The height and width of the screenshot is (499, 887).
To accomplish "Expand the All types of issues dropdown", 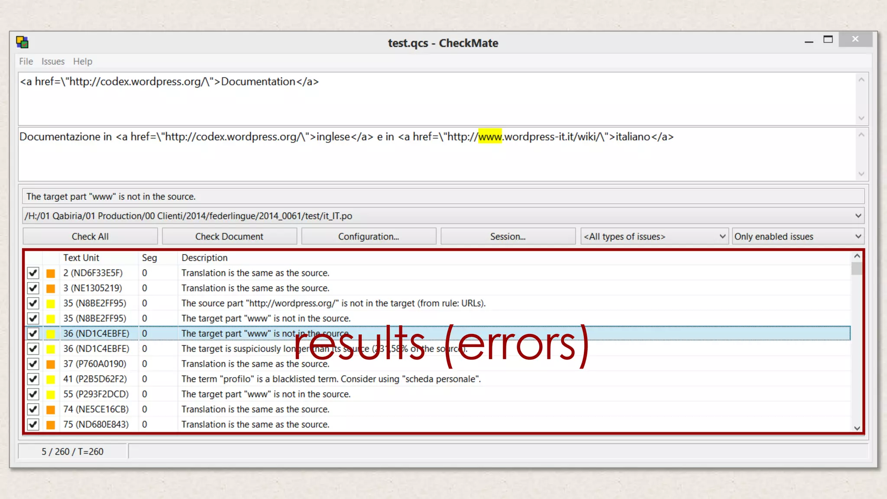I will tap(654, 237).
